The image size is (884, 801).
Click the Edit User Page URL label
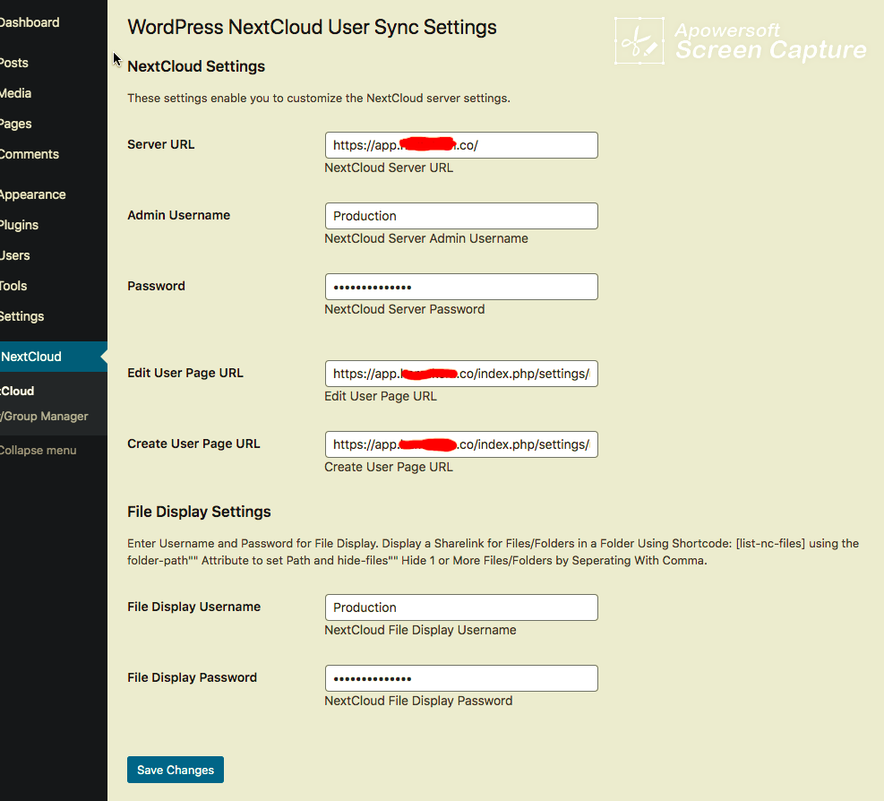click(185, 373)
